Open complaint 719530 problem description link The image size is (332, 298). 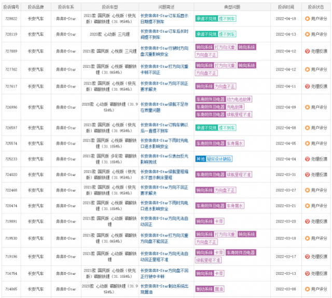(x=164, y=238)
